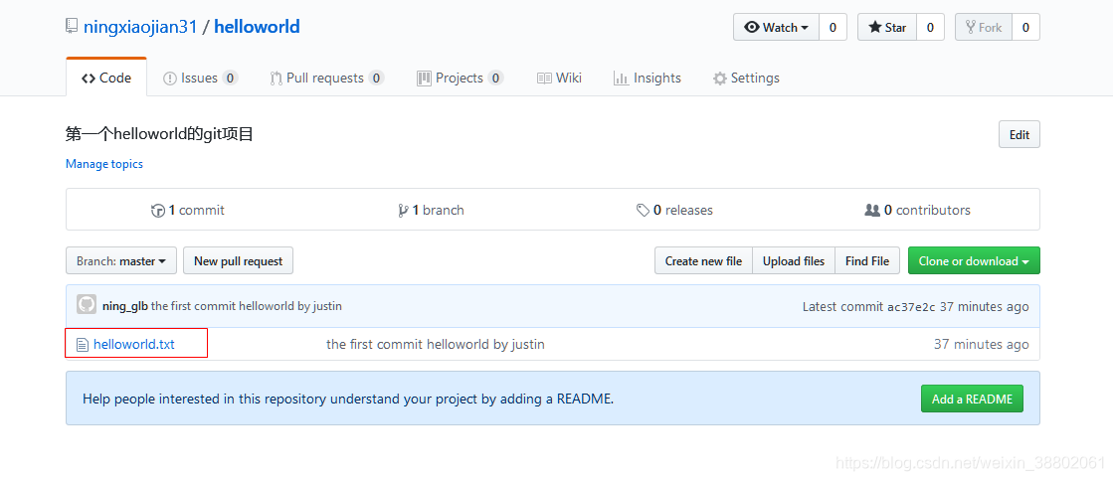Click the branch icon next to 1 branch
1113x481 pixels.
point(403,210)
